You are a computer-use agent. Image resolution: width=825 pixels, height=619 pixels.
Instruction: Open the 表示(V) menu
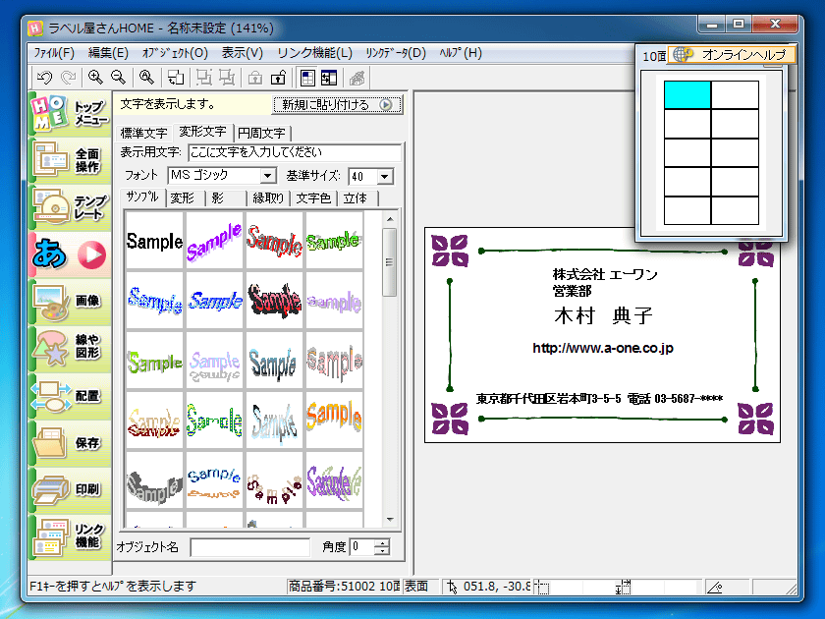(x=242, y=53)
